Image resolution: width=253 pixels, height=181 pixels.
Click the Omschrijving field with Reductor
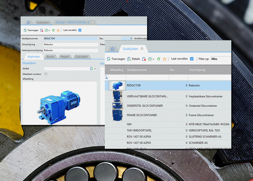[71, 45]
